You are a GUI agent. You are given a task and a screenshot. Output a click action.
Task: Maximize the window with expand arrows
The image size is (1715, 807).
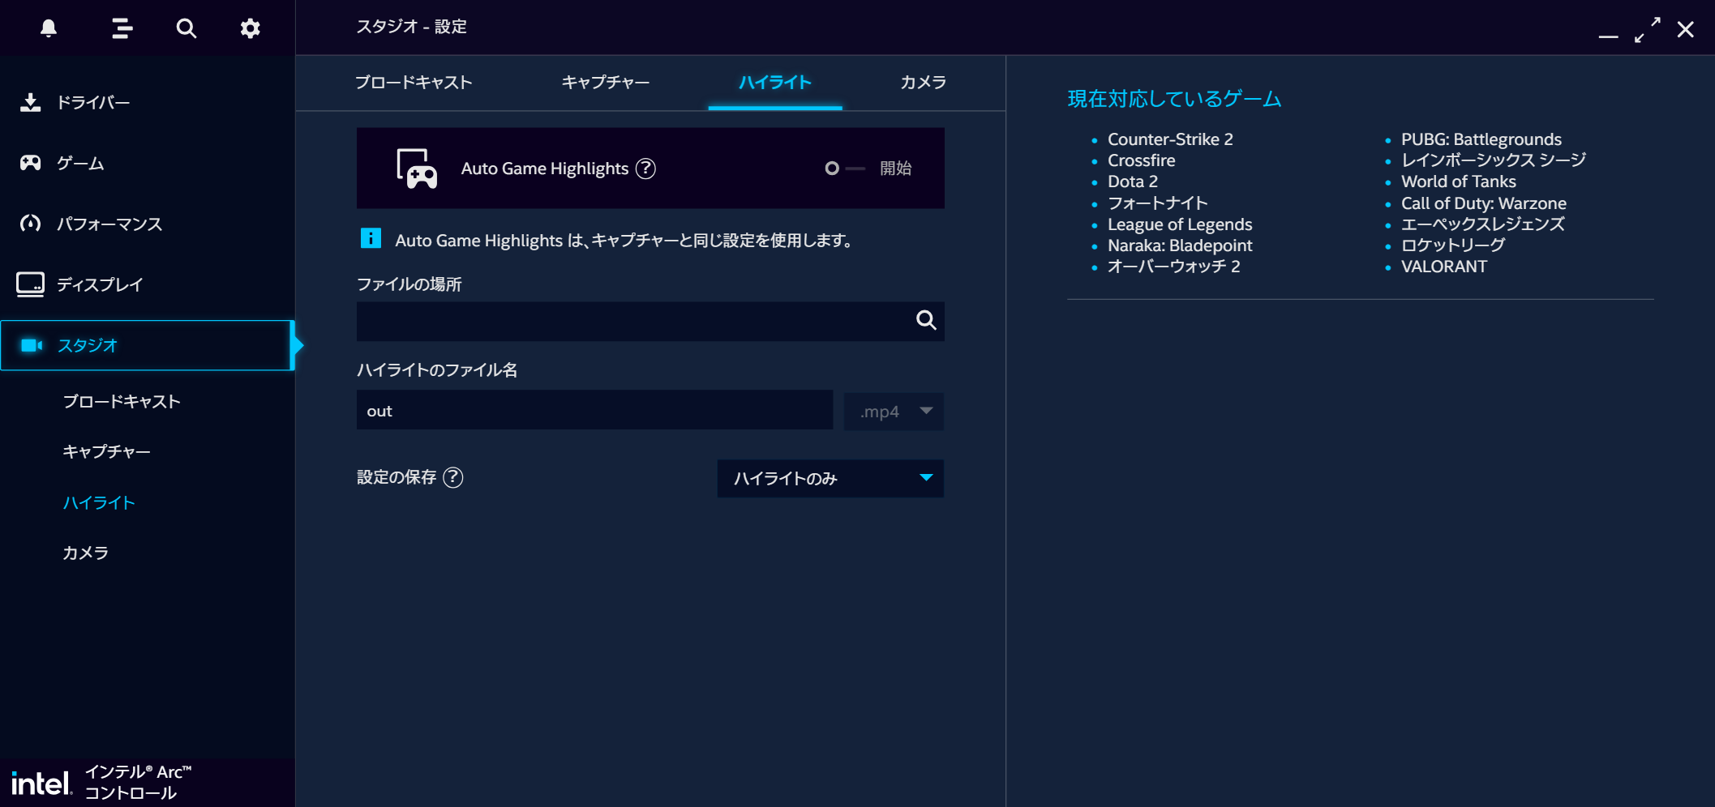(1647, 30)
